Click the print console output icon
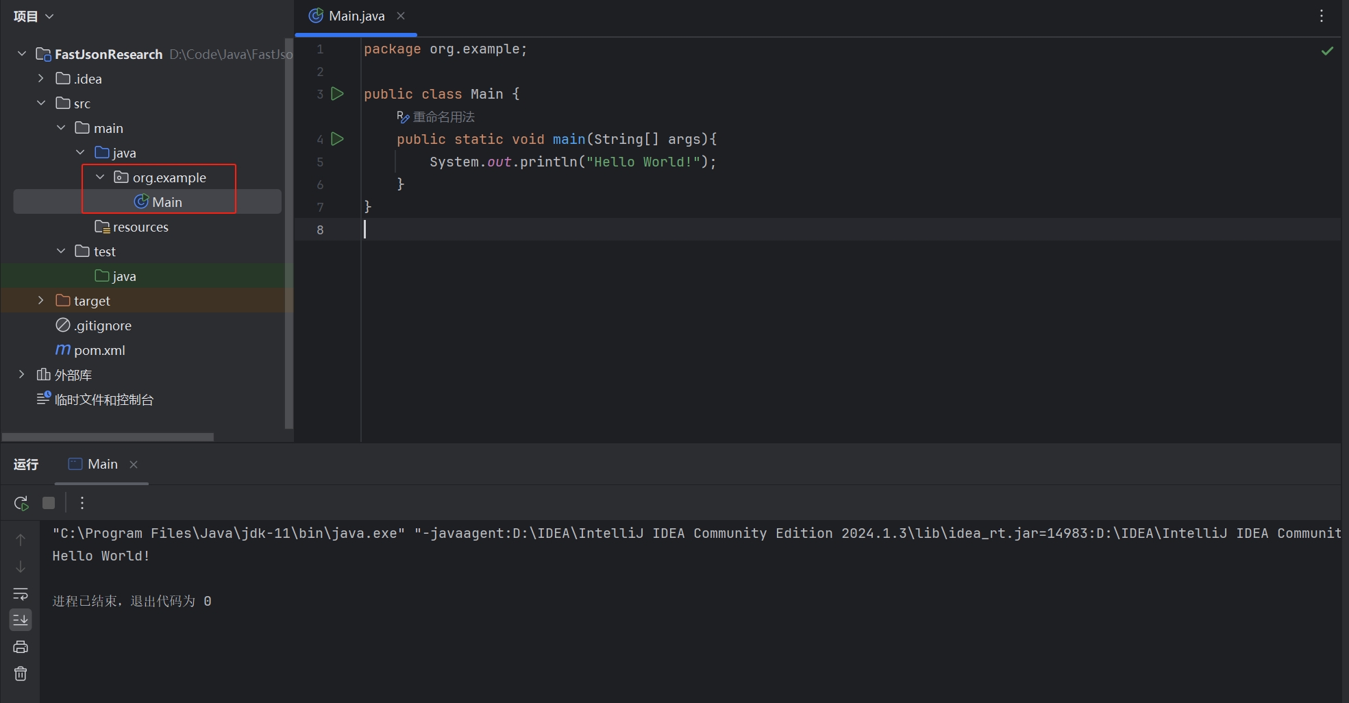Image resolution: width=1349 pixels, height=703 pixels. 21,647
